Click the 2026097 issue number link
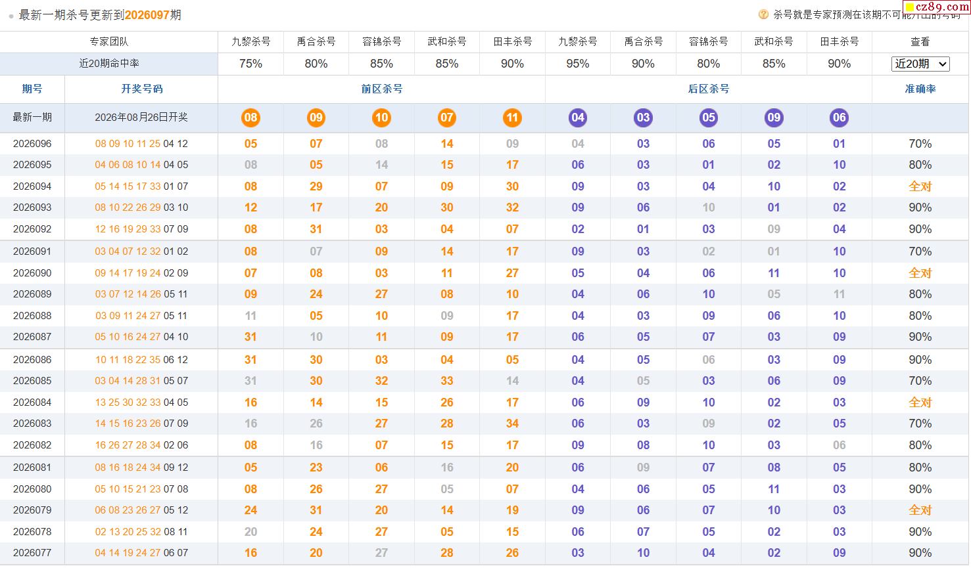 [x=147, y=14]
